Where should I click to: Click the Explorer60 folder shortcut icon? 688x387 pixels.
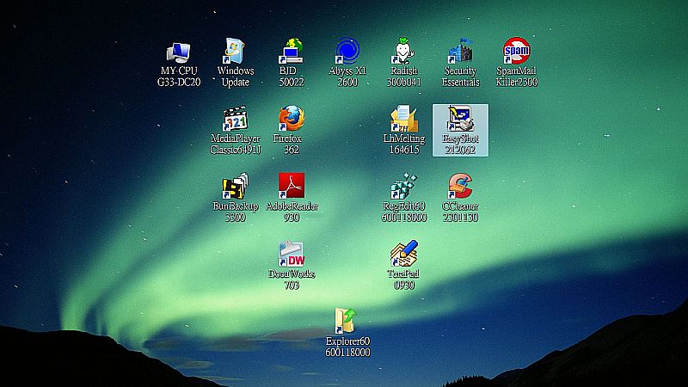point(347,322)
